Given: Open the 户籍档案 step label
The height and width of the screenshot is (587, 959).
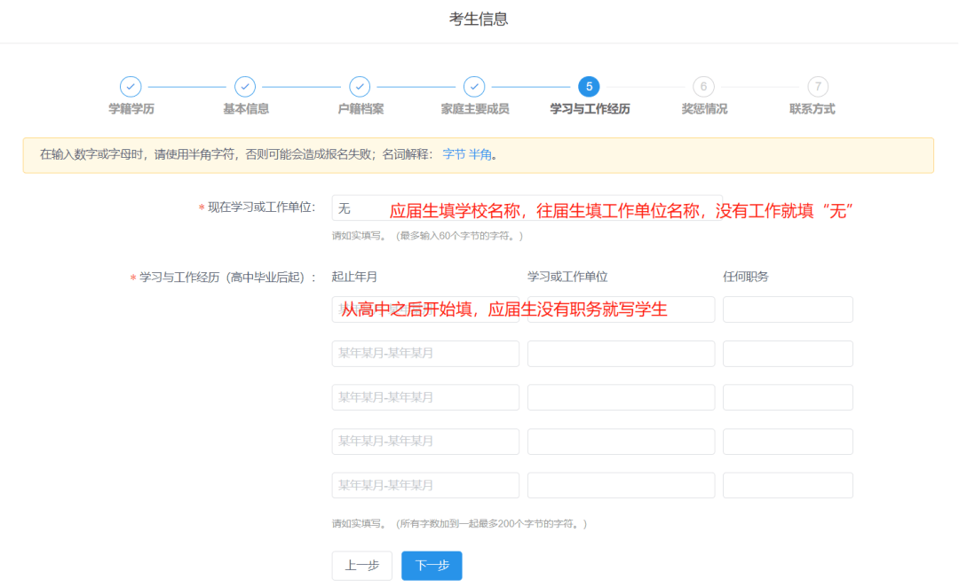Looking at the screenshot, I should point(361,109).
